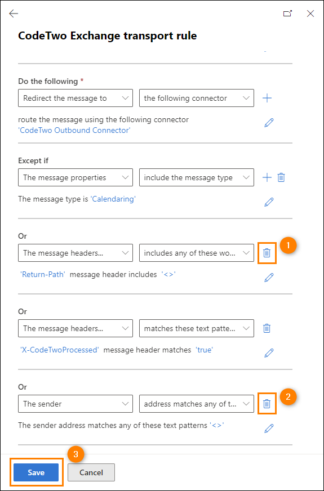Add another action with the plus icon

pyautogui.click(x=267, y=98)
